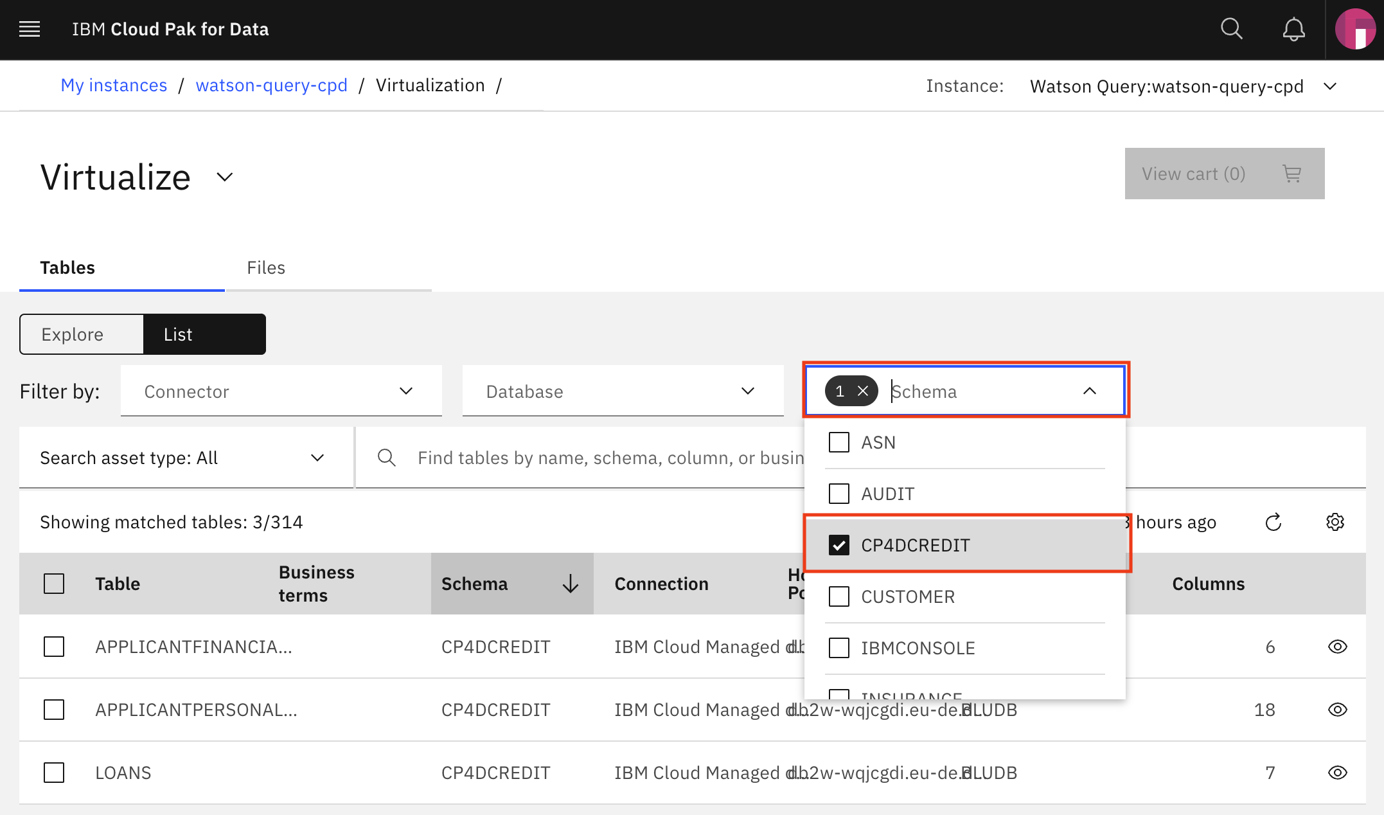Switch to the Tables tab
The width and height of the screenshot is (1384, 815).
(x=122, y=267)
